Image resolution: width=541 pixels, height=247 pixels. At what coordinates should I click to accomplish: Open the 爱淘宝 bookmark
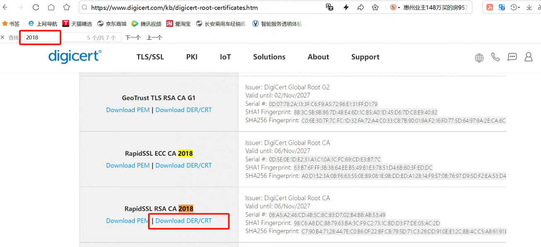coord(179,24)
